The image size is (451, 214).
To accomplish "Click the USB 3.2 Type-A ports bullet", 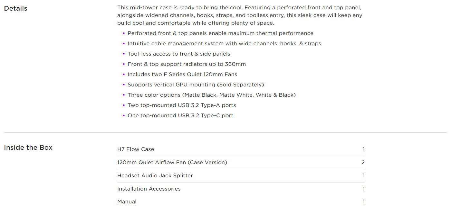I will pyautogui.click(x=182, y=105).
